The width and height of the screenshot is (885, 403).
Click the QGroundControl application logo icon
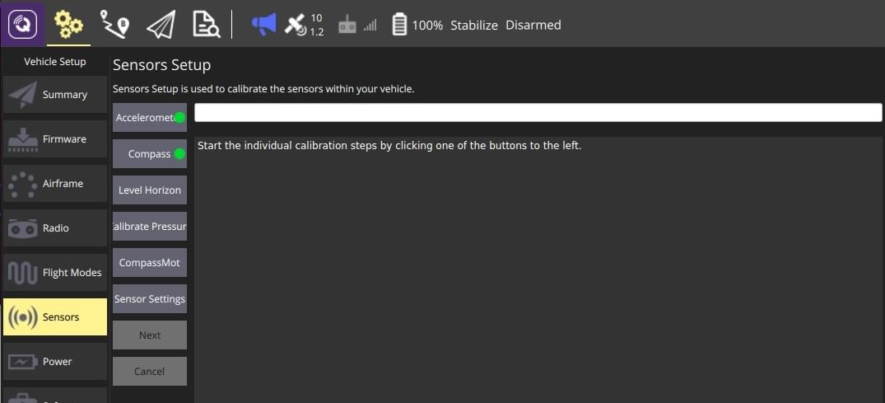tap(22, 24)
